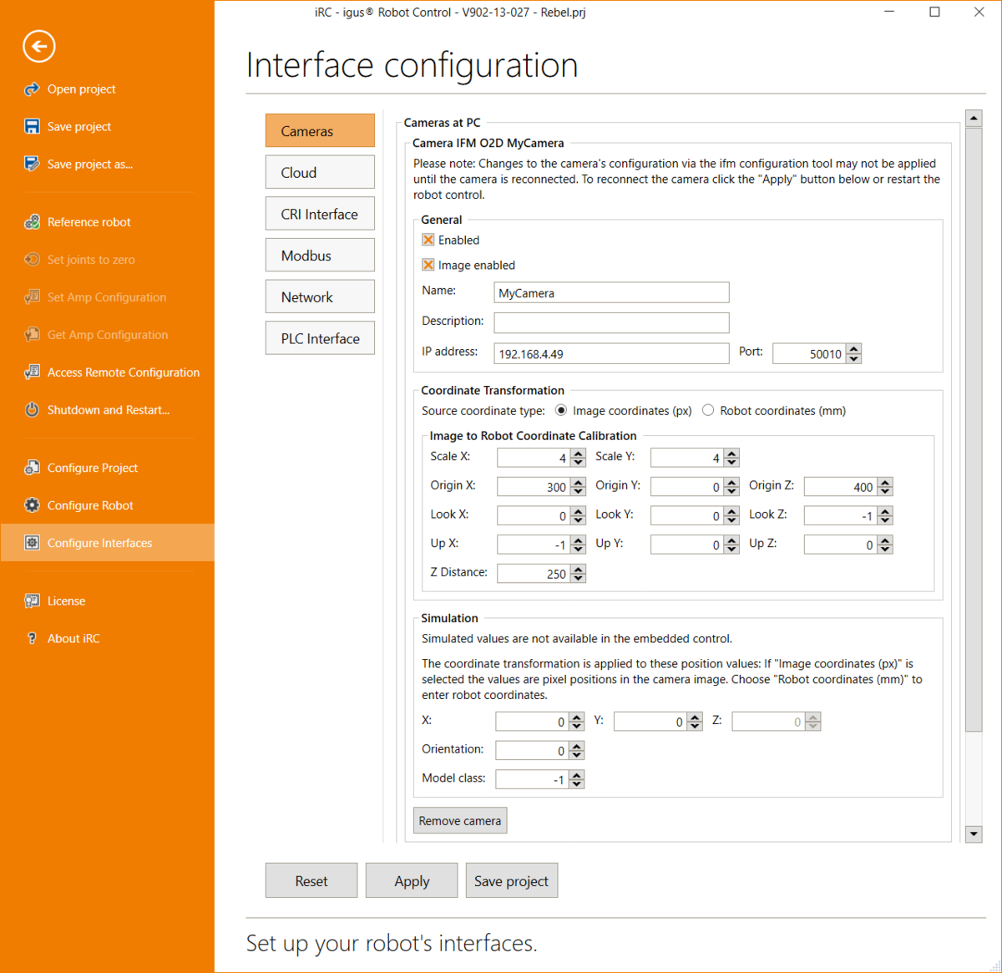Increase Z Distance with spinner up arrow
Viewport: 1002px width, 973px height.
579,569
